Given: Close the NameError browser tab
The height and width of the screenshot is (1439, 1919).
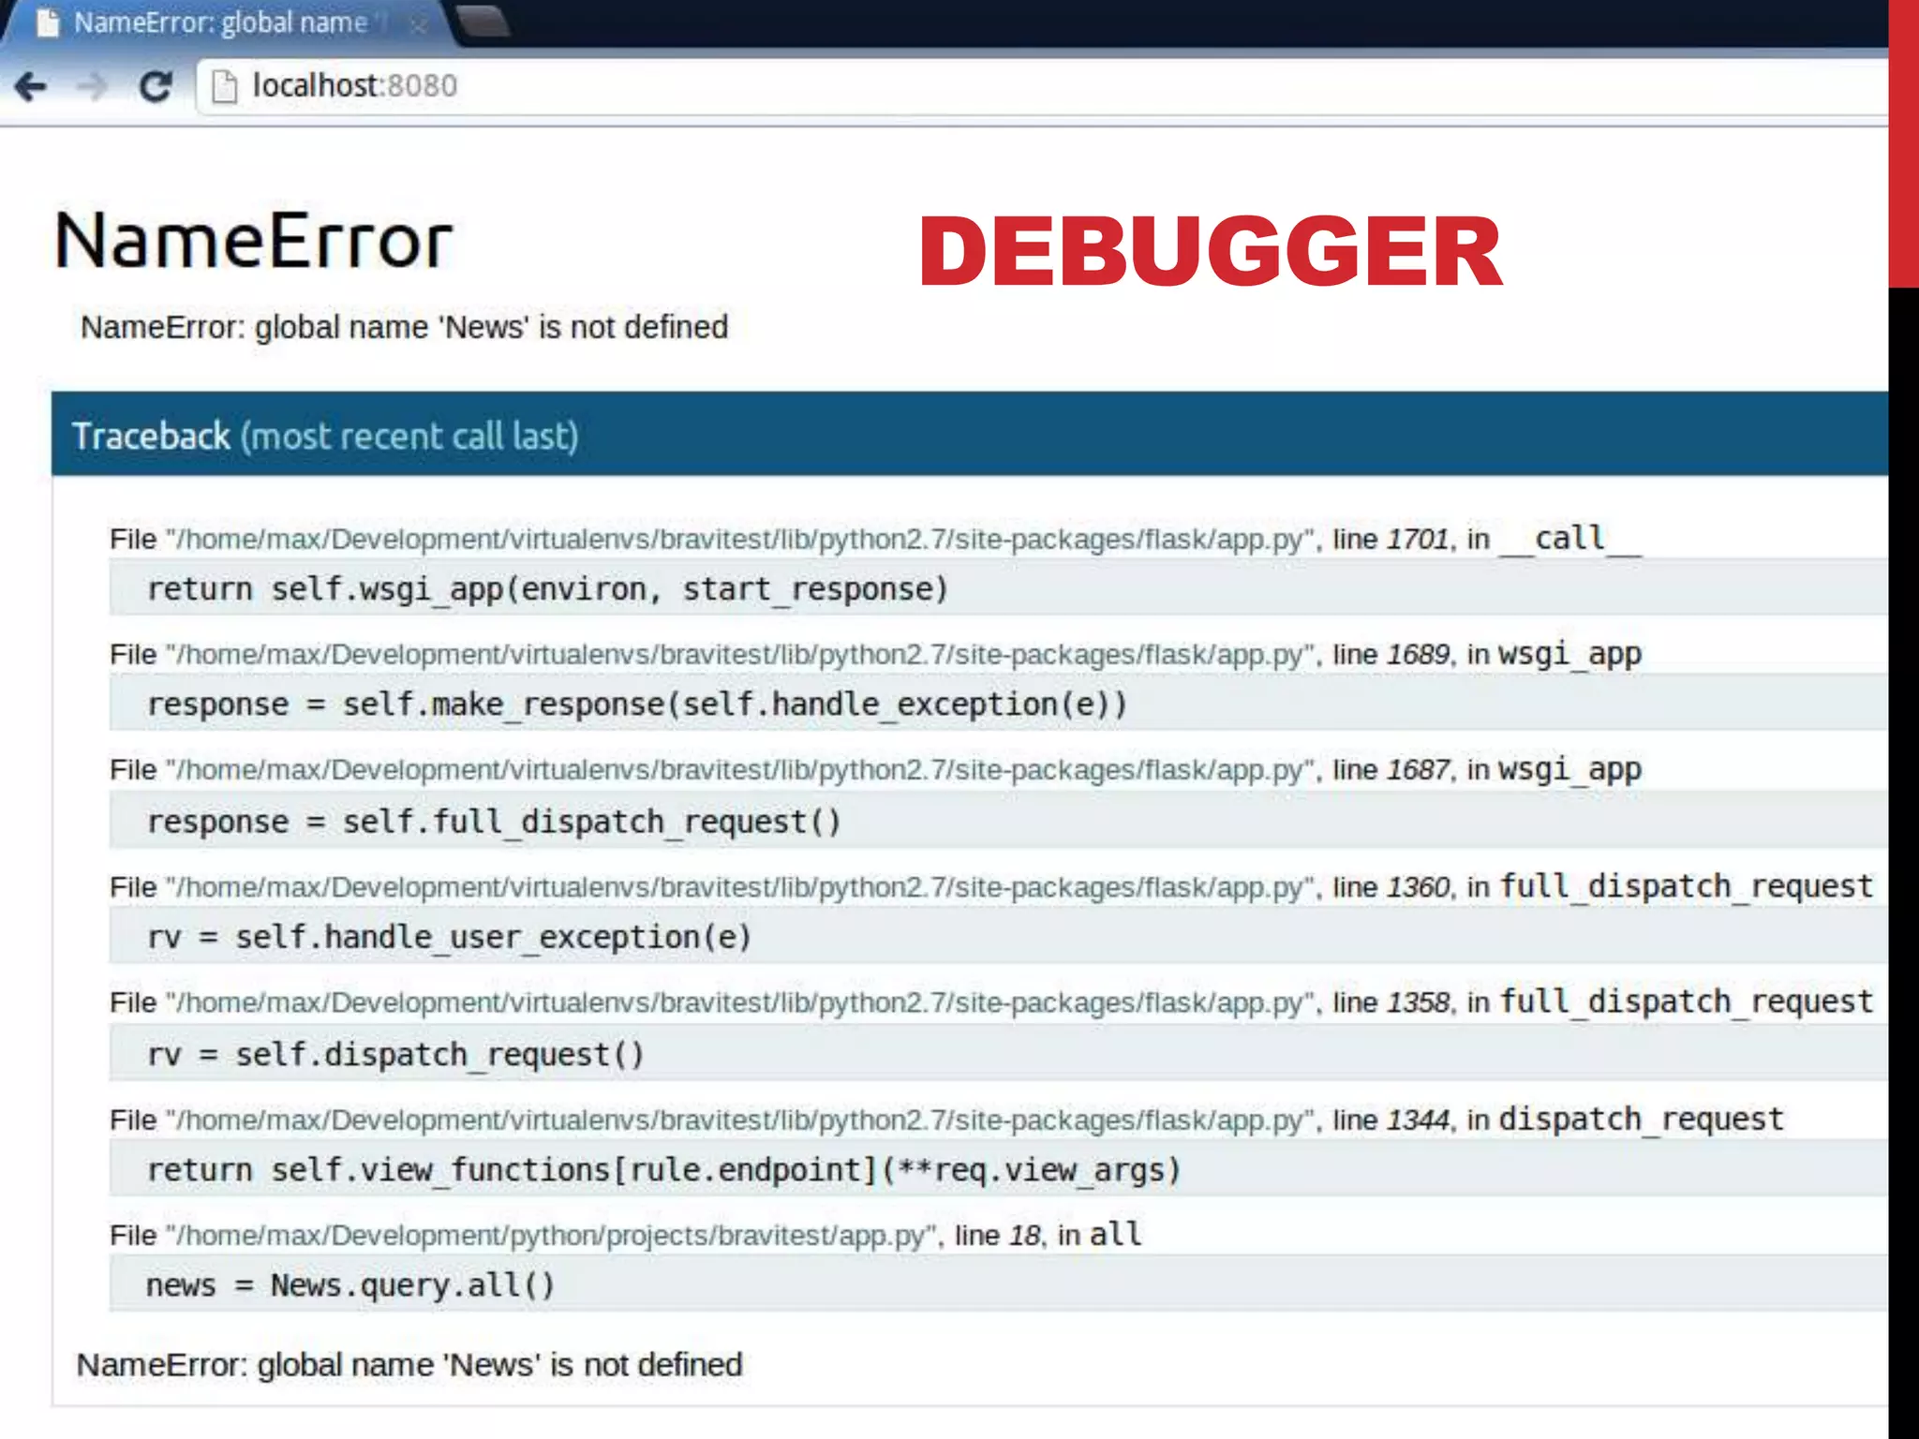Looking at the screenshot, I should [x=418, y=24].
